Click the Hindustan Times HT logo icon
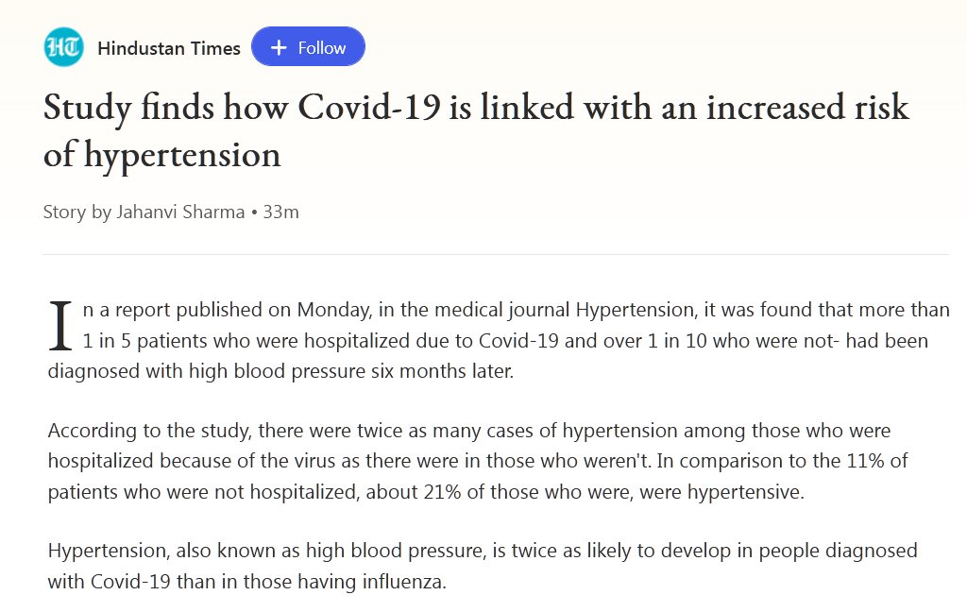Viewport: 967px width, 612px height. [x=64, y=47]
